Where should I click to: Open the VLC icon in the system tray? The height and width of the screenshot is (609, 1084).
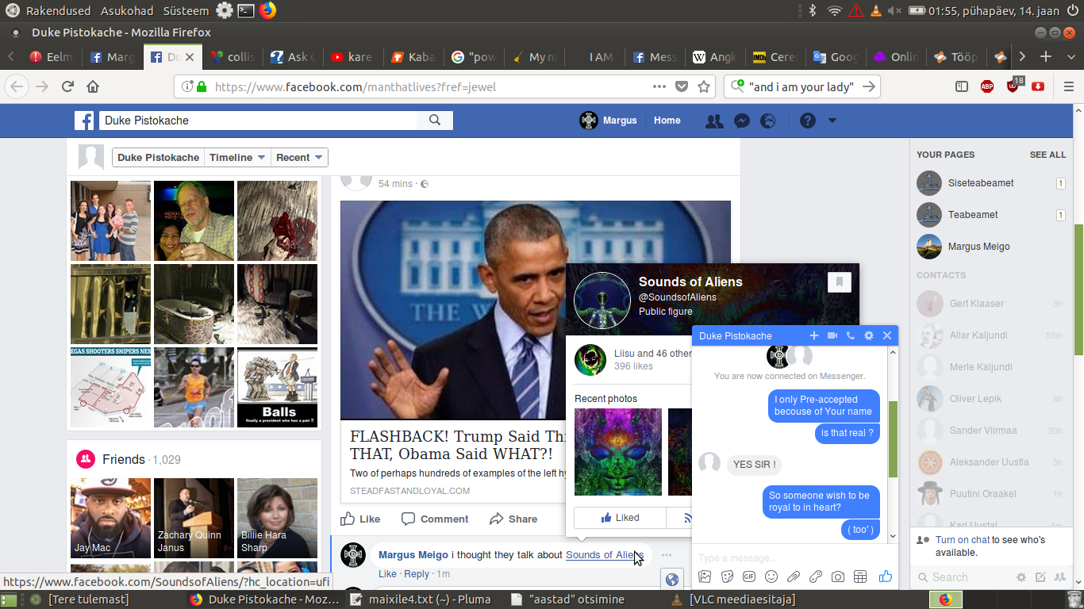(875, 10)
